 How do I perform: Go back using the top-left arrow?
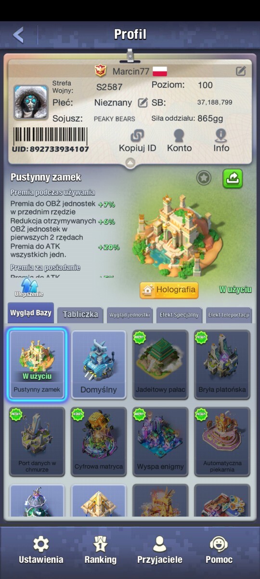click(18, 35)
